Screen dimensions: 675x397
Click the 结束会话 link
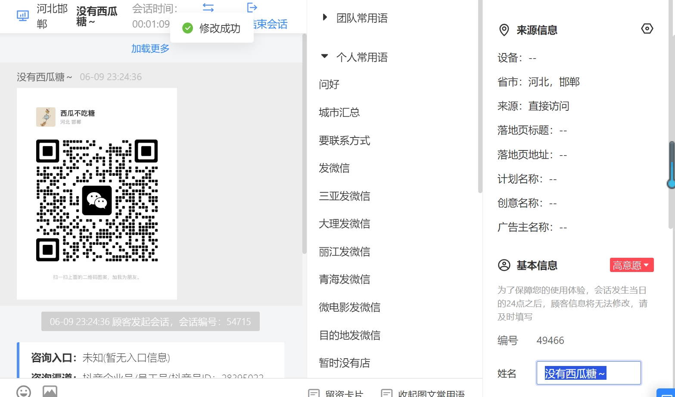[271, 24]
